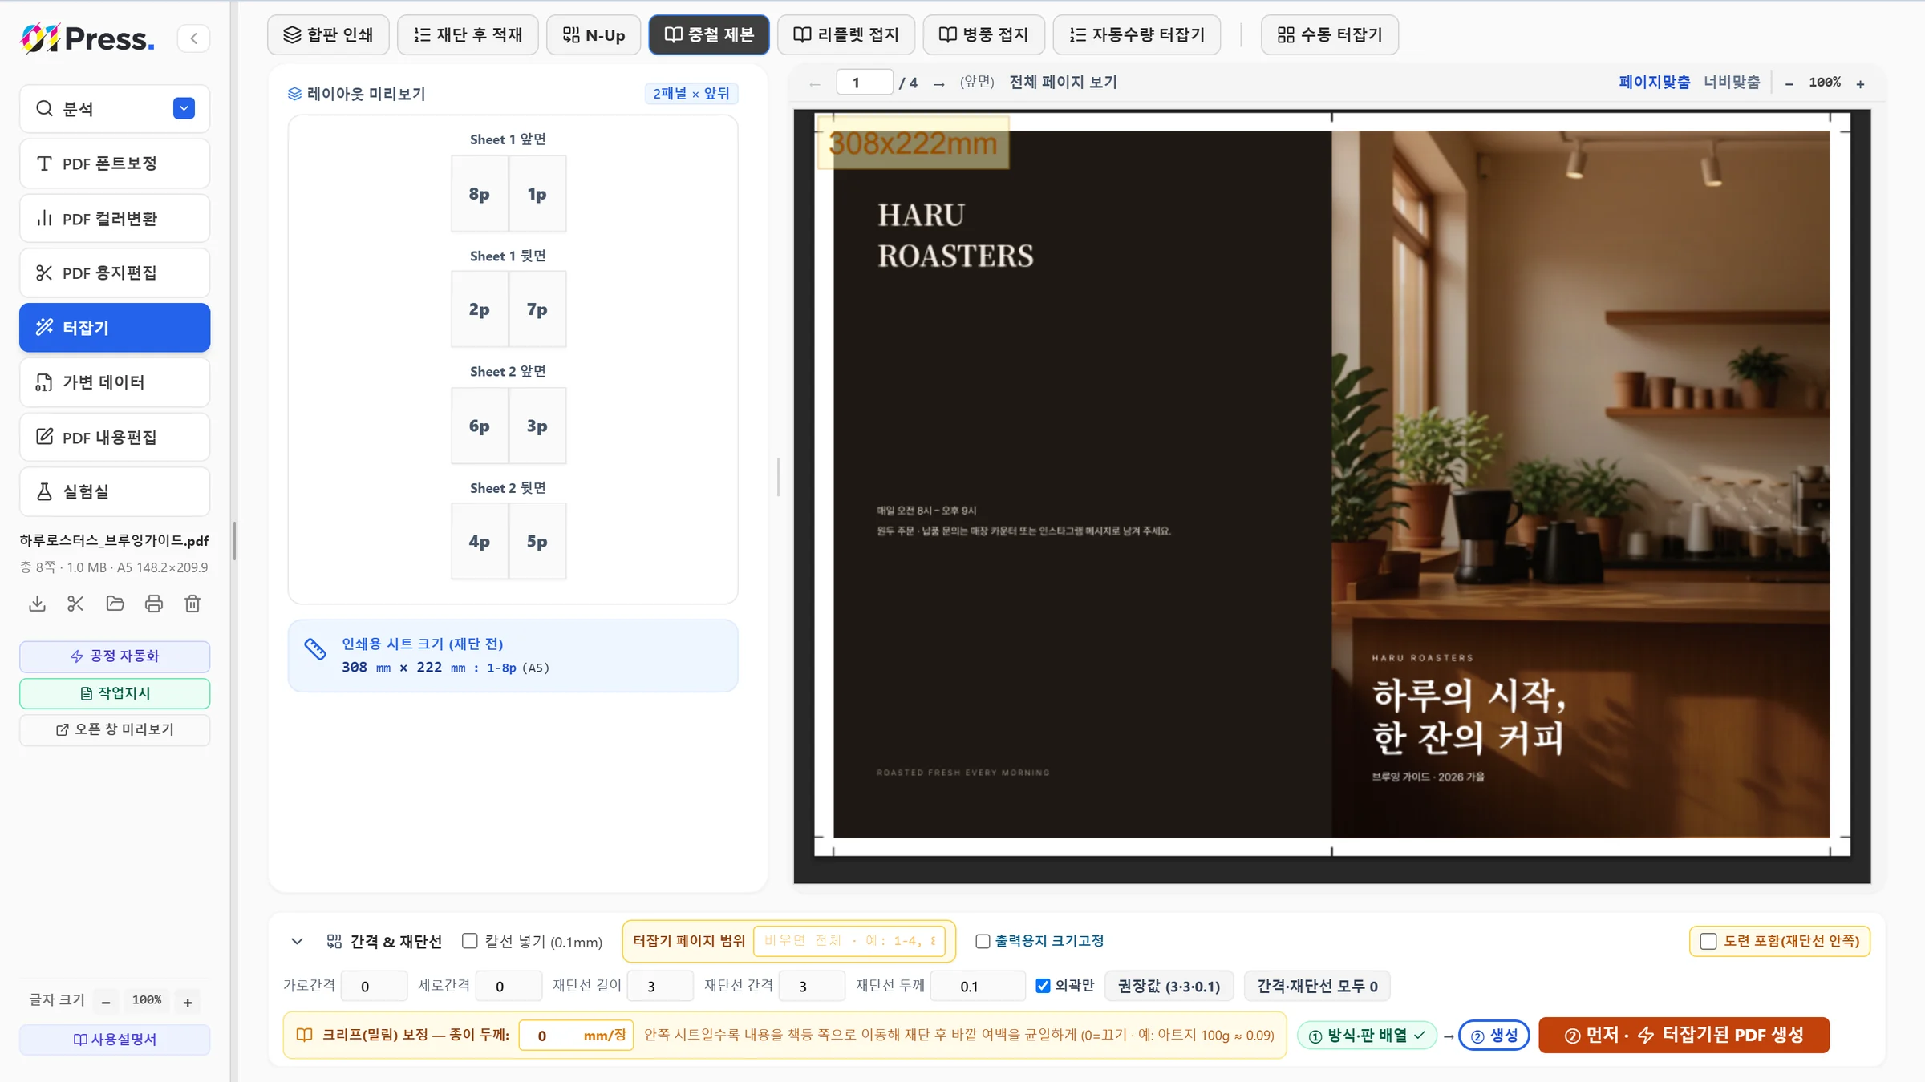Image resolution: width=1925 pixels, height=1082 pixels.
Task: Expand the 분석 dropdown arrow
Action: coord(184,108)
